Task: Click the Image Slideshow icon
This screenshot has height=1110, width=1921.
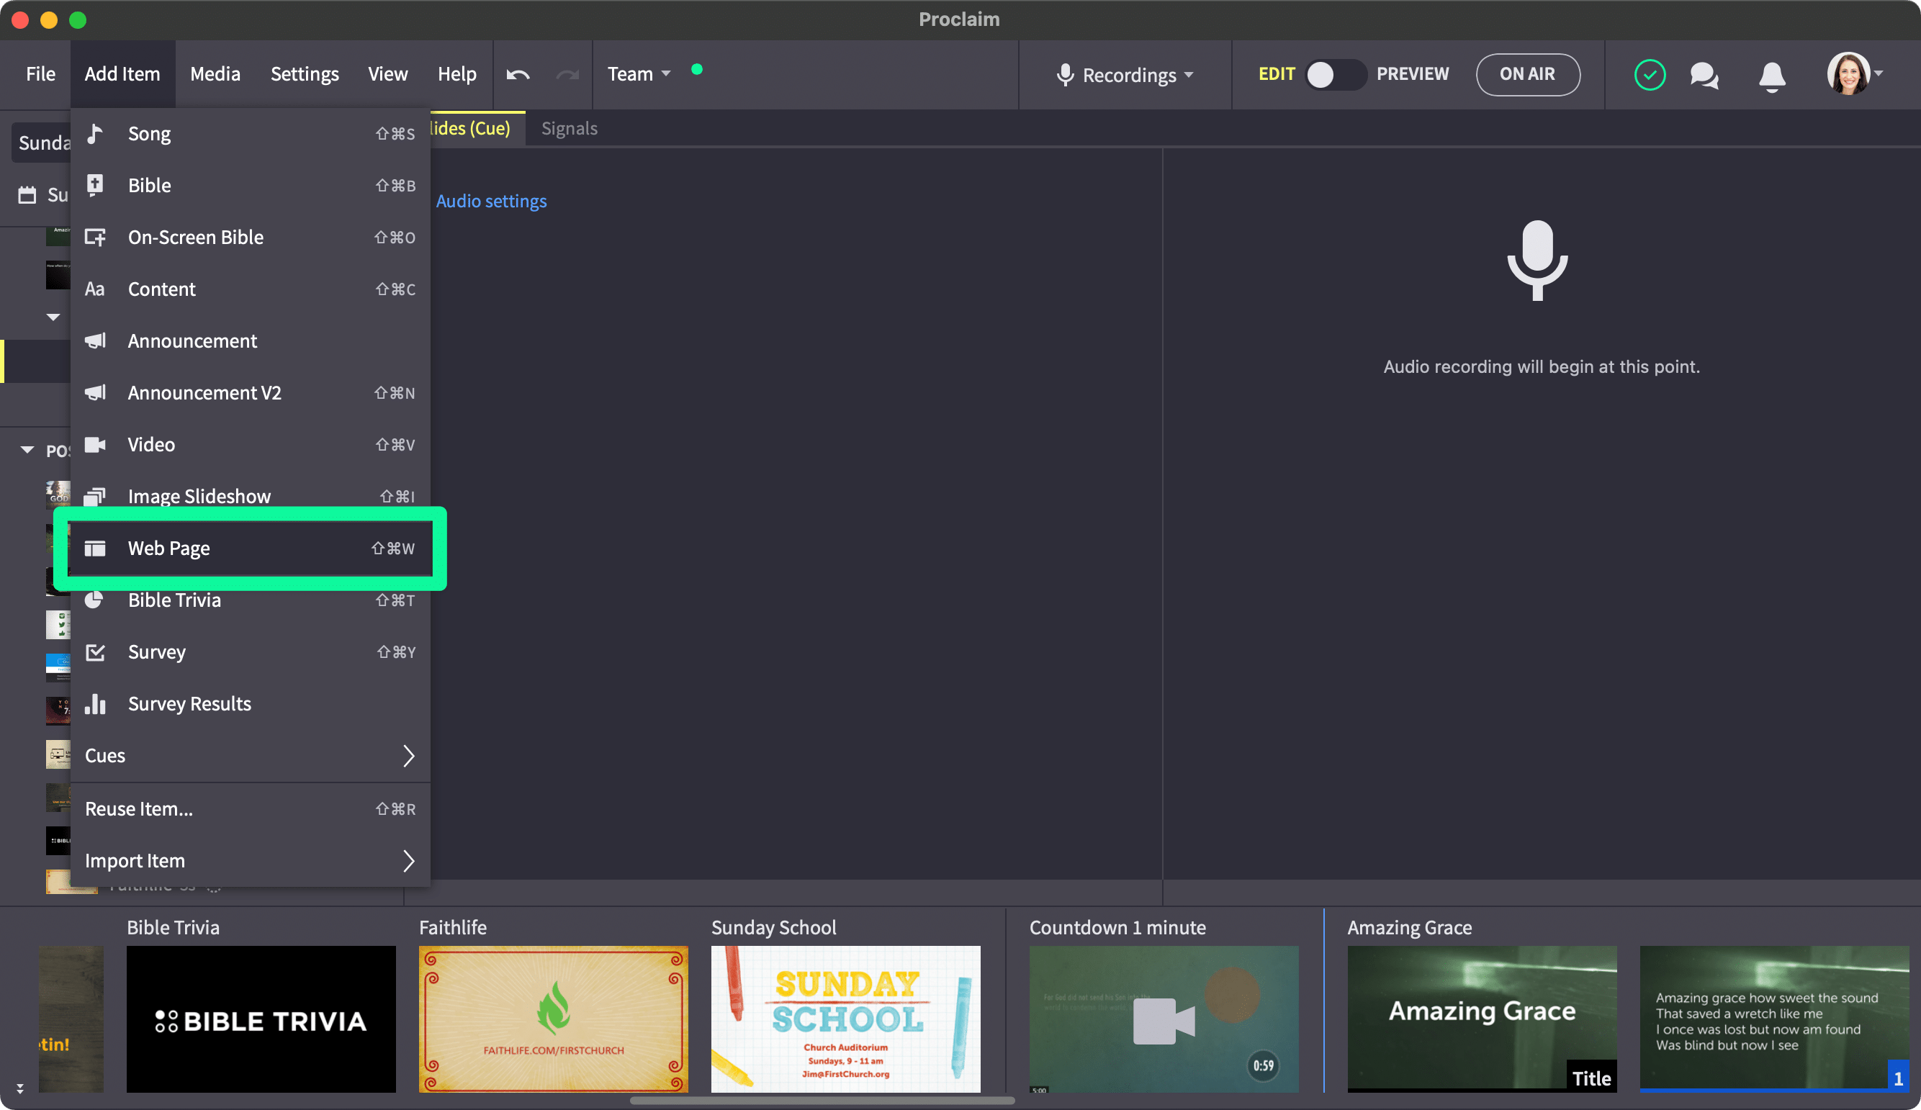Action: (x=94, y=496)
